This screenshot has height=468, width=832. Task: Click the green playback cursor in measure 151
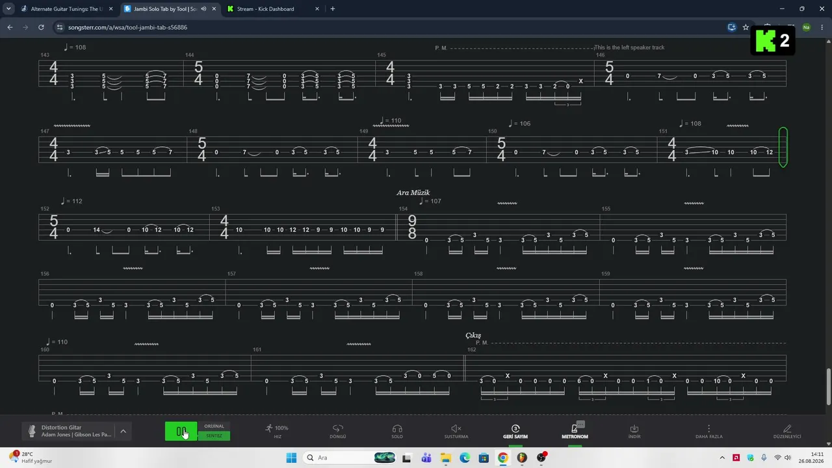(783, 147)
